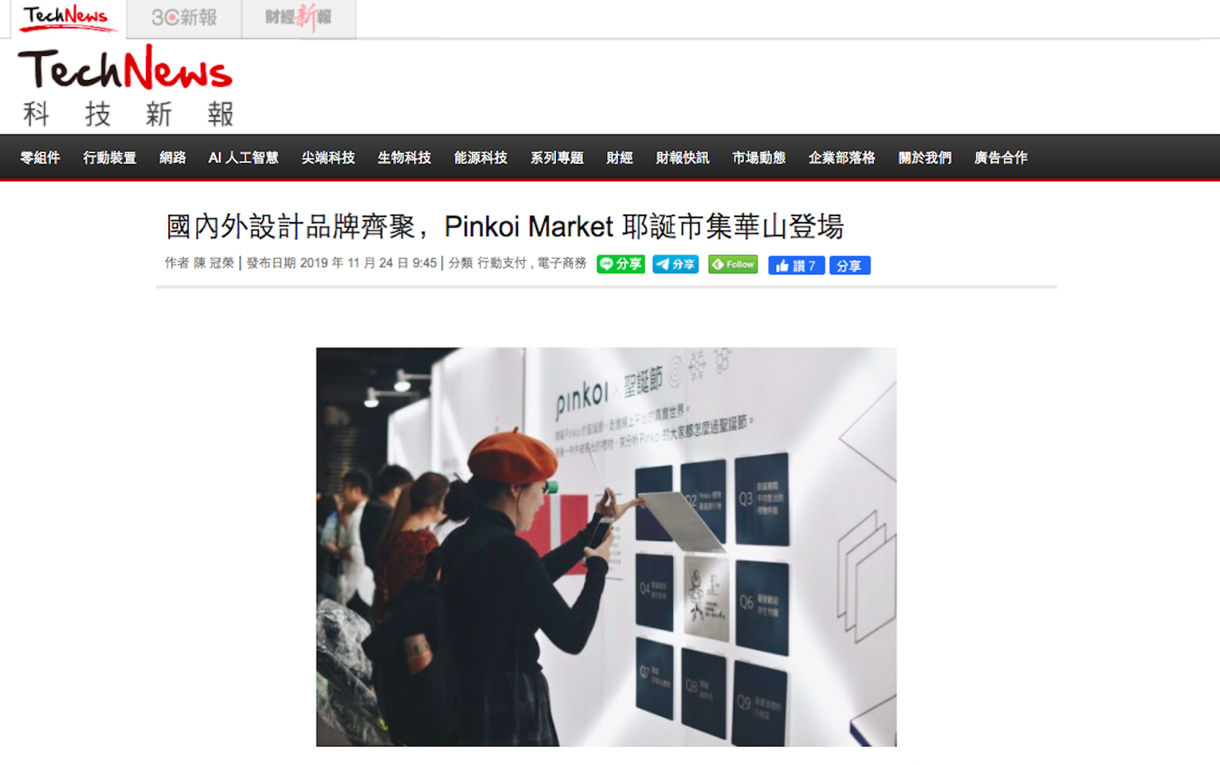This screenshot has height=765, width=1220.
Task: Open the 零組件 menu
Action: 40,158
